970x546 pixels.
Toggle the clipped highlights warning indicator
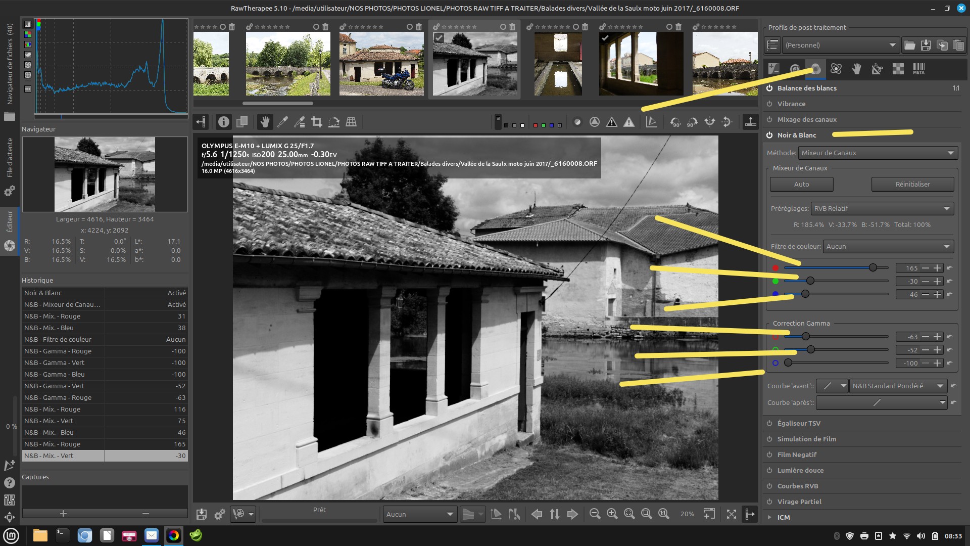[x=629, y=122]
